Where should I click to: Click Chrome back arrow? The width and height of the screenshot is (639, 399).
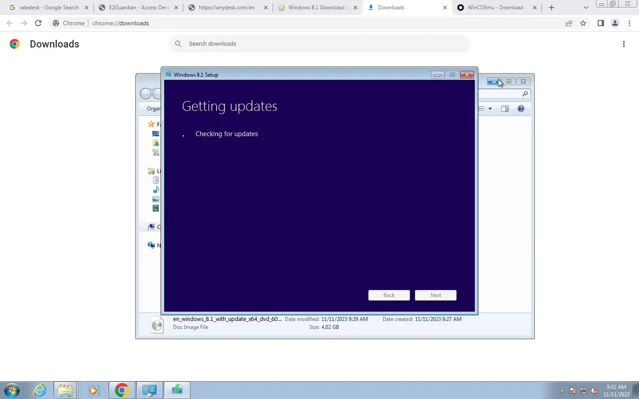[x=10, y=23]
